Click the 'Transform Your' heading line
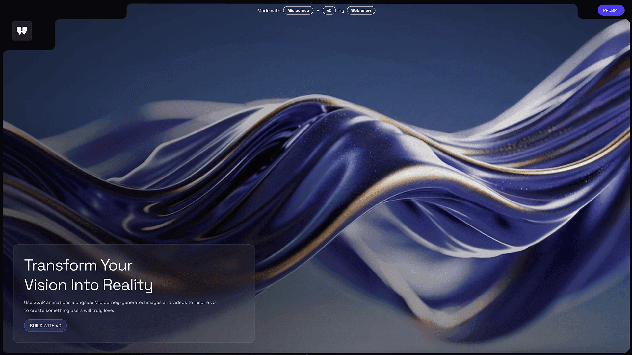The width and height of the screenshot is (632, 355). 78,265
